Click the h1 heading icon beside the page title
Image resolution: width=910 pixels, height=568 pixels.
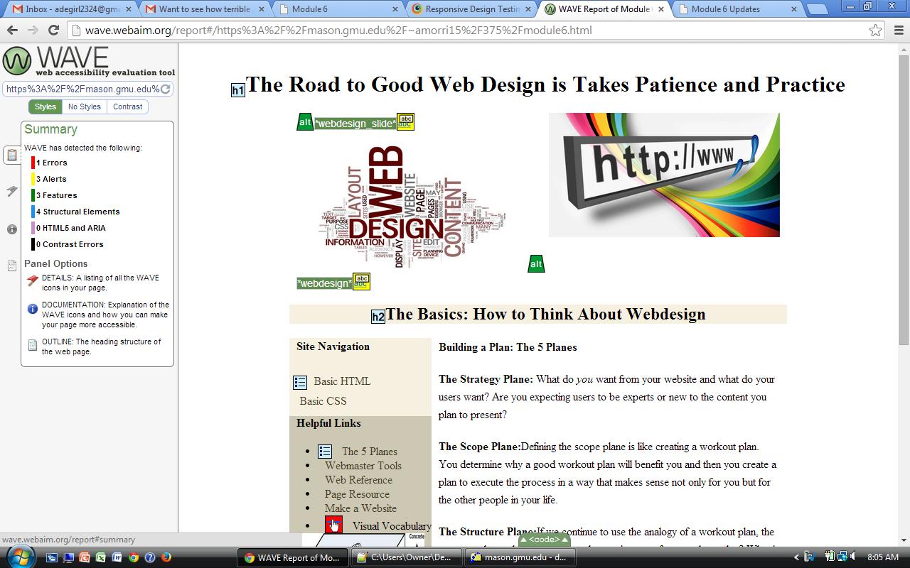pos(238,90)
